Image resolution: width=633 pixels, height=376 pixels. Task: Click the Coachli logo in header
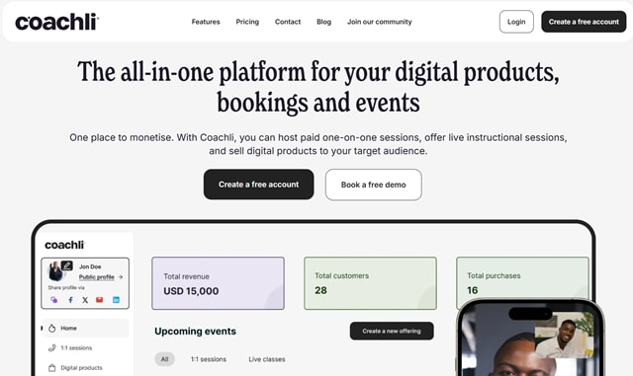pyautogui.click(x=57, y=22)
